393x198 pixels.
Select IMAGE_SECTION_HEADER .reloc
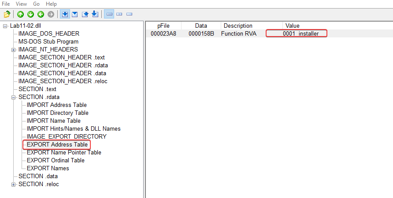pos(63,81)
